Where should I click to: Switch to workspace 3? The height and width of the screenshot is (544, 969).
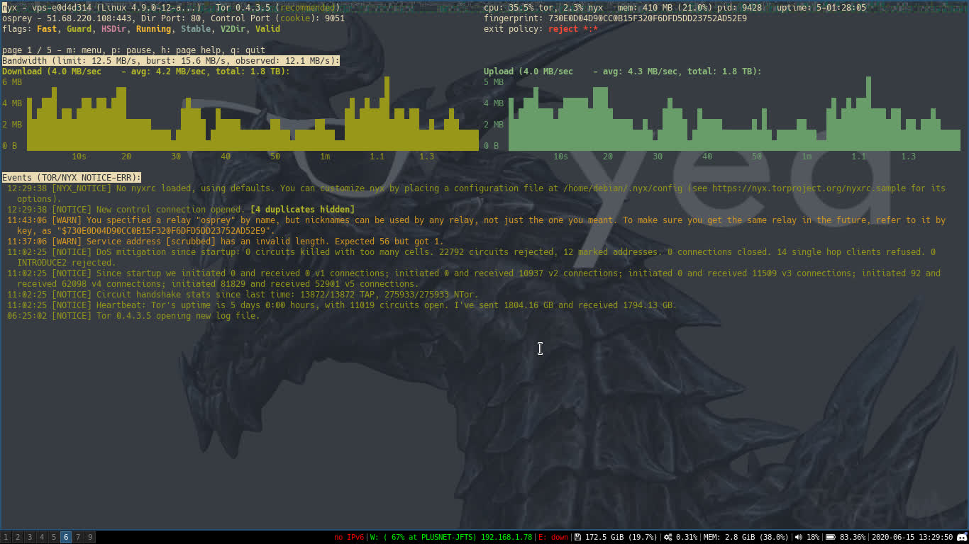coord(30,537)
